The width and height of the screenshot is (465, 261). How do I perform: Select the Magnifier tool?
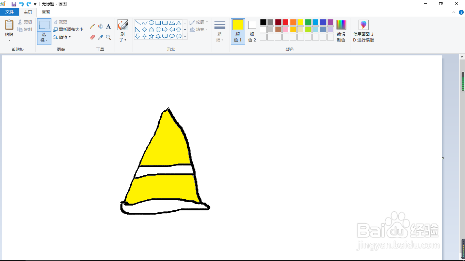click(108, 37)
